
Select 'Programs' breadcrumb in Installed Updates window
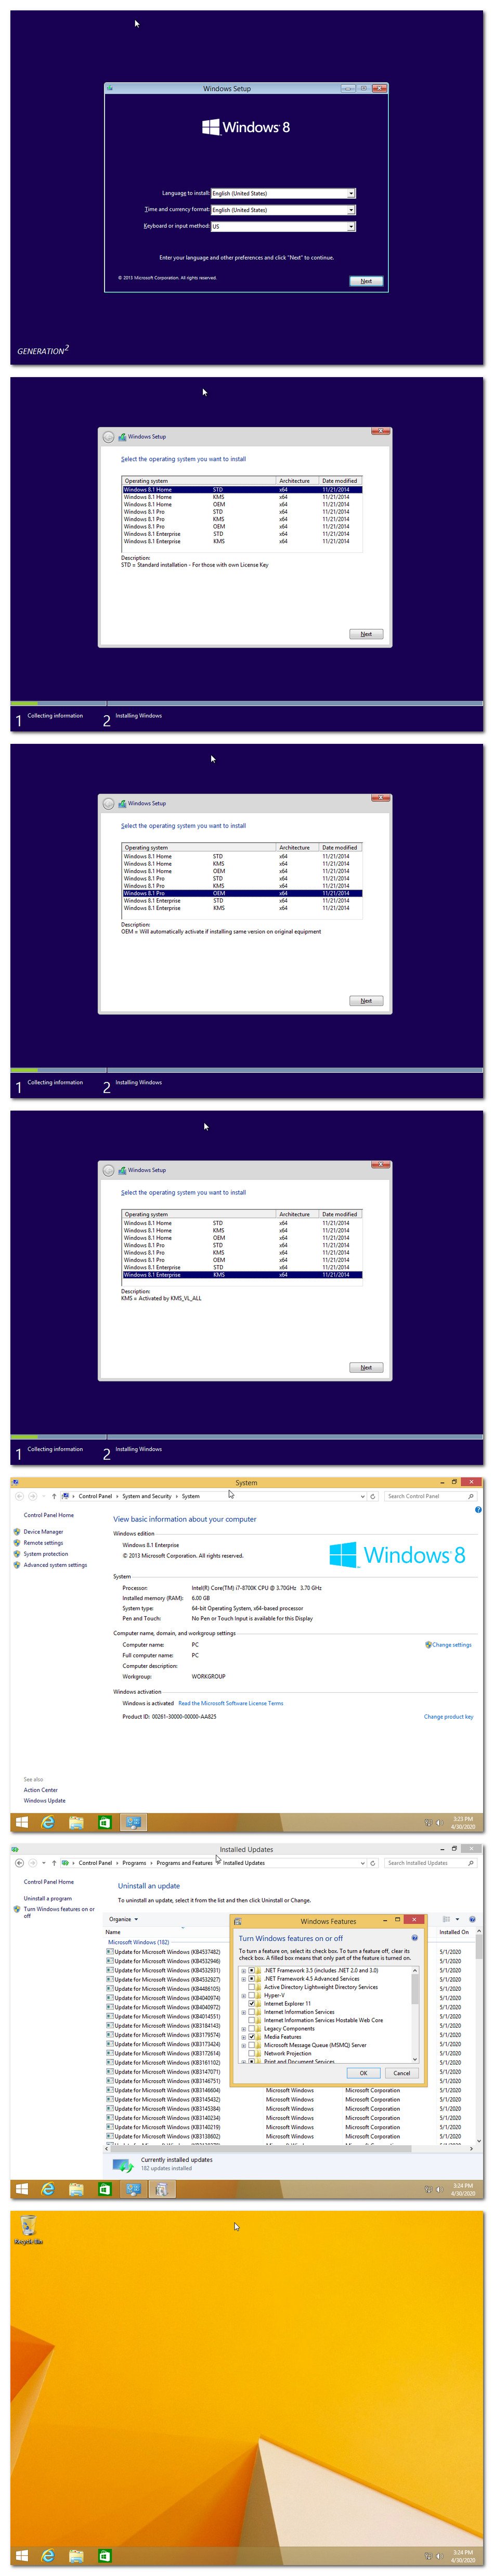pyautogui.click(x=134, y=1863)
